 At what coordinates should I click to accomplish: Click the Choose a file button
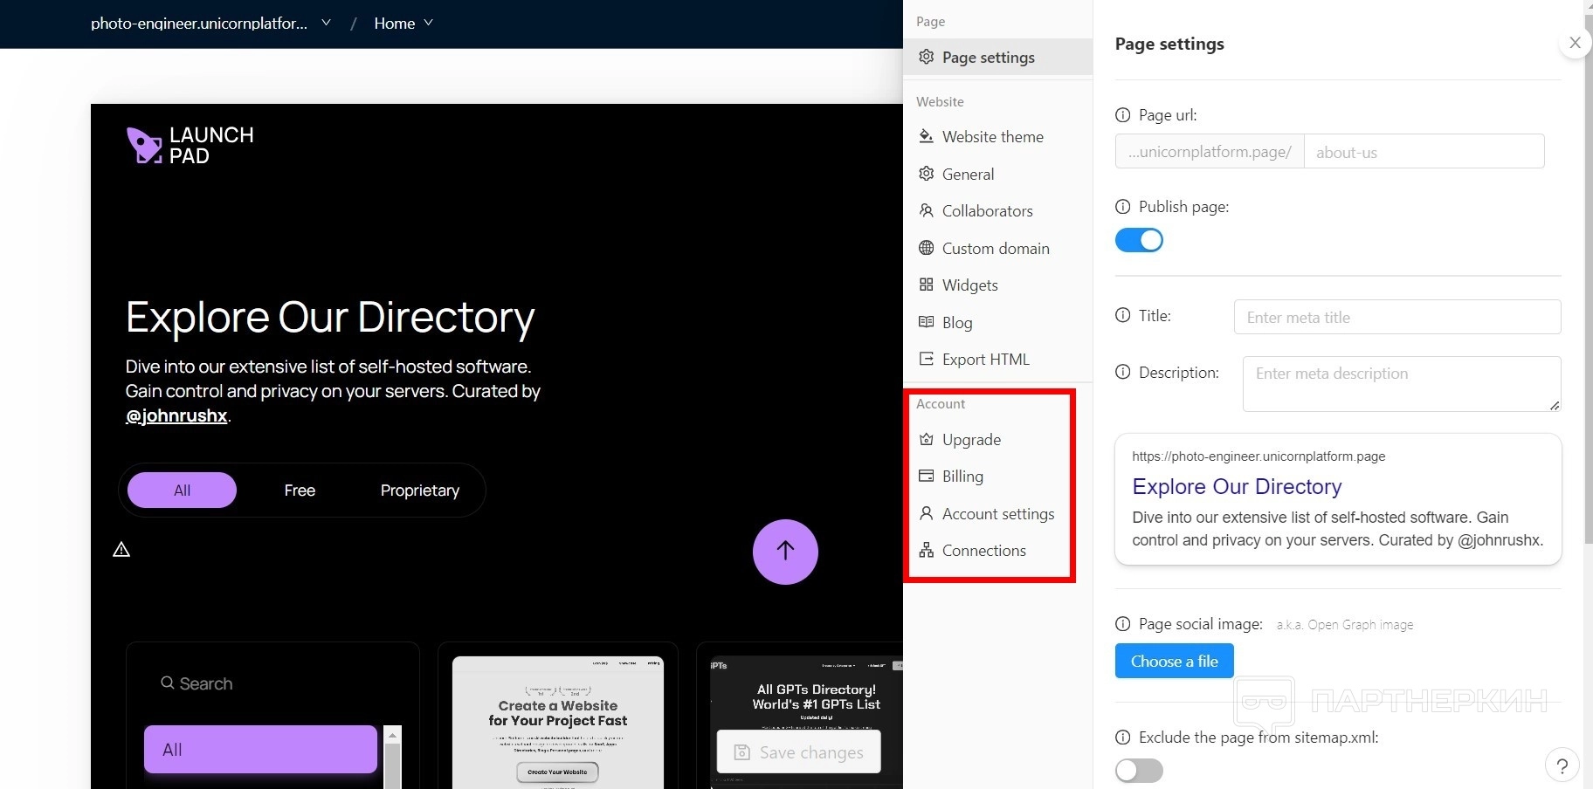point(1174,661)
